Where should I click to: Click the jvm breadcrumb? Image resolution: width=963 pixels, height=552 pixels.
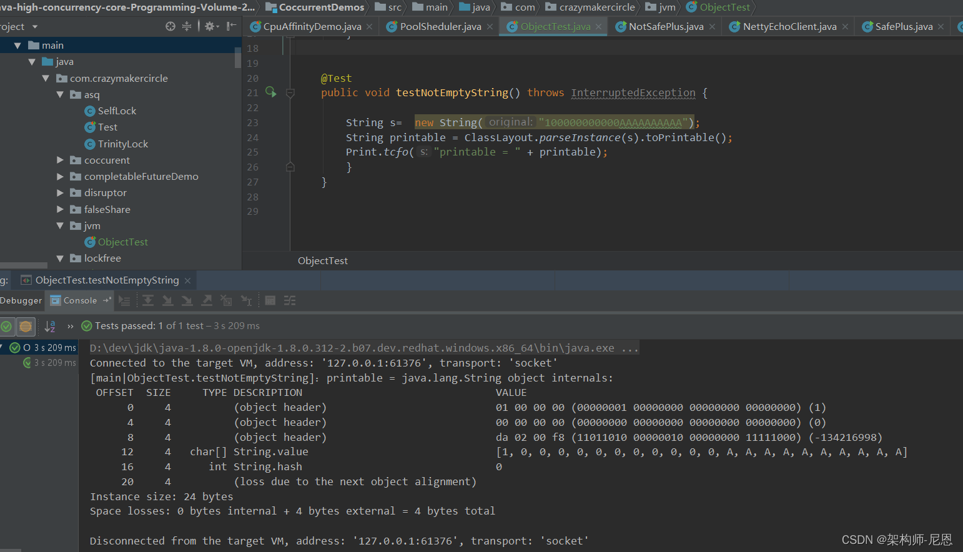point(661,7)
